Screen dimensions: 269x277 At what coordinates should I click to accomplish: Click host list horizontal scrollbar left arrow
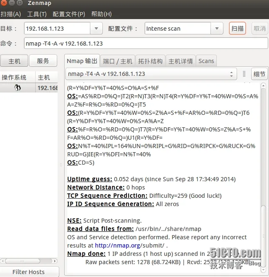tap(2, 261)
